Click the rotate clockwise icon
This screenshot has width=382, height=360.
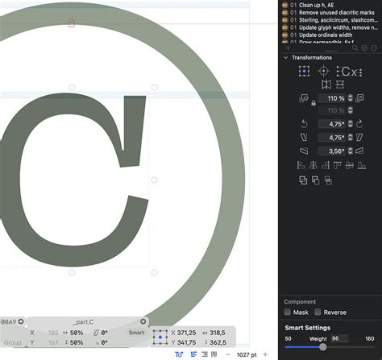(x=359, y=124)
